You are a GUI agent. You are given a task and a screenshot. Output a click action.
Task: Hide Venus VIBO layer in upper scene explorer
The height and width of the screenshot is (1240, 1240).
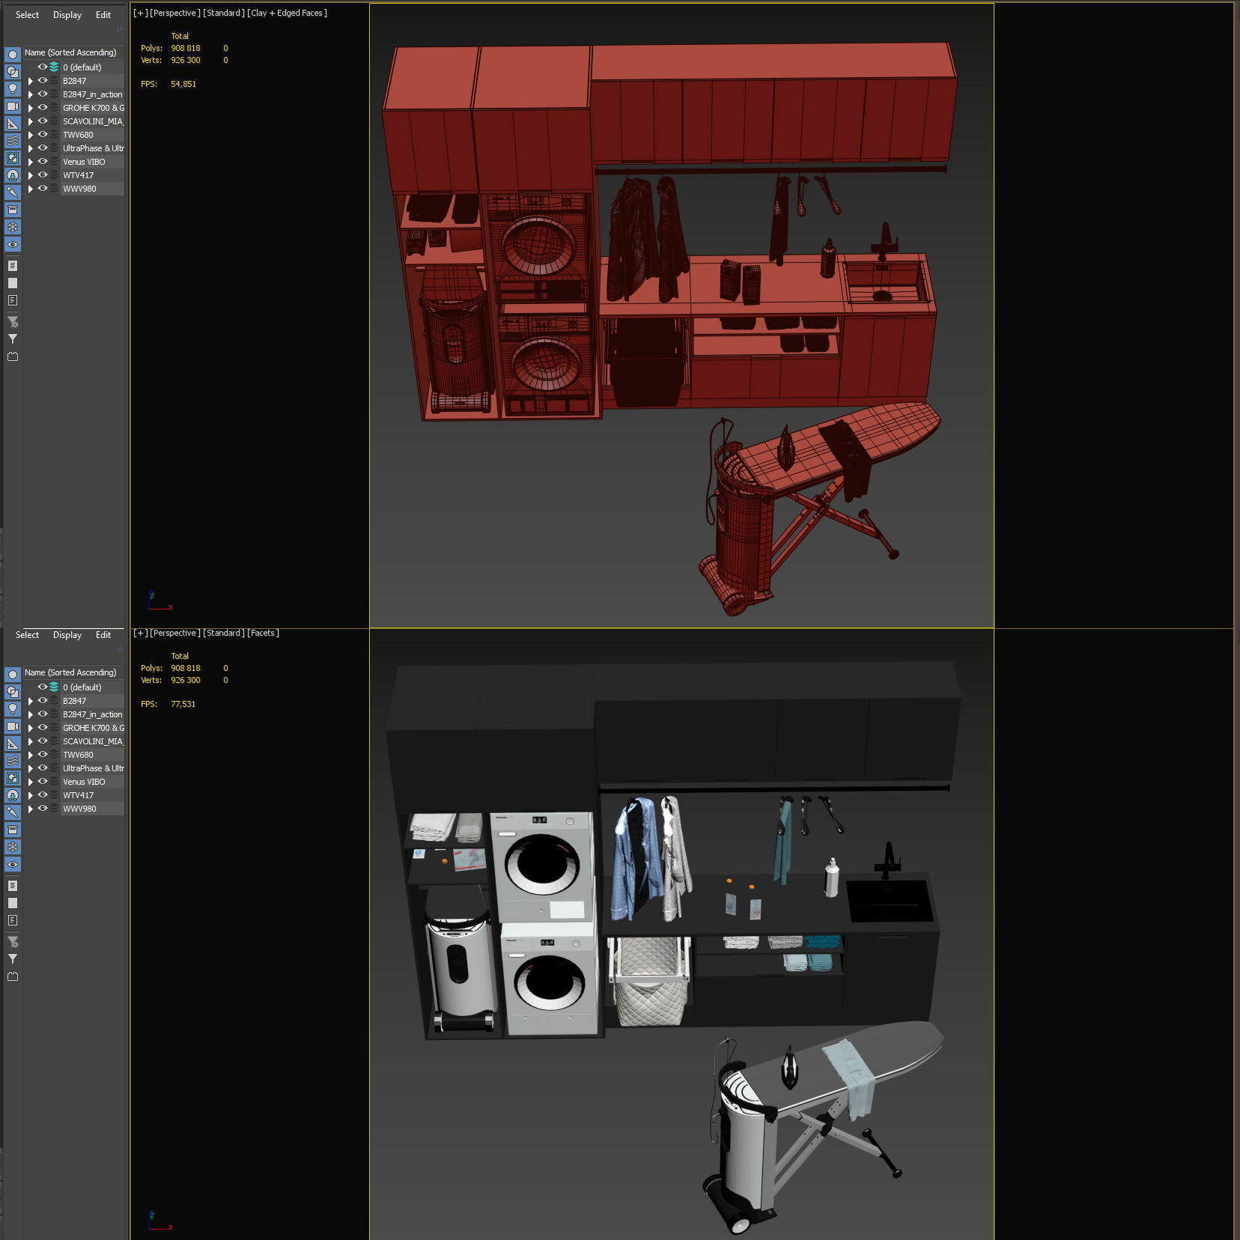(43, 162)
